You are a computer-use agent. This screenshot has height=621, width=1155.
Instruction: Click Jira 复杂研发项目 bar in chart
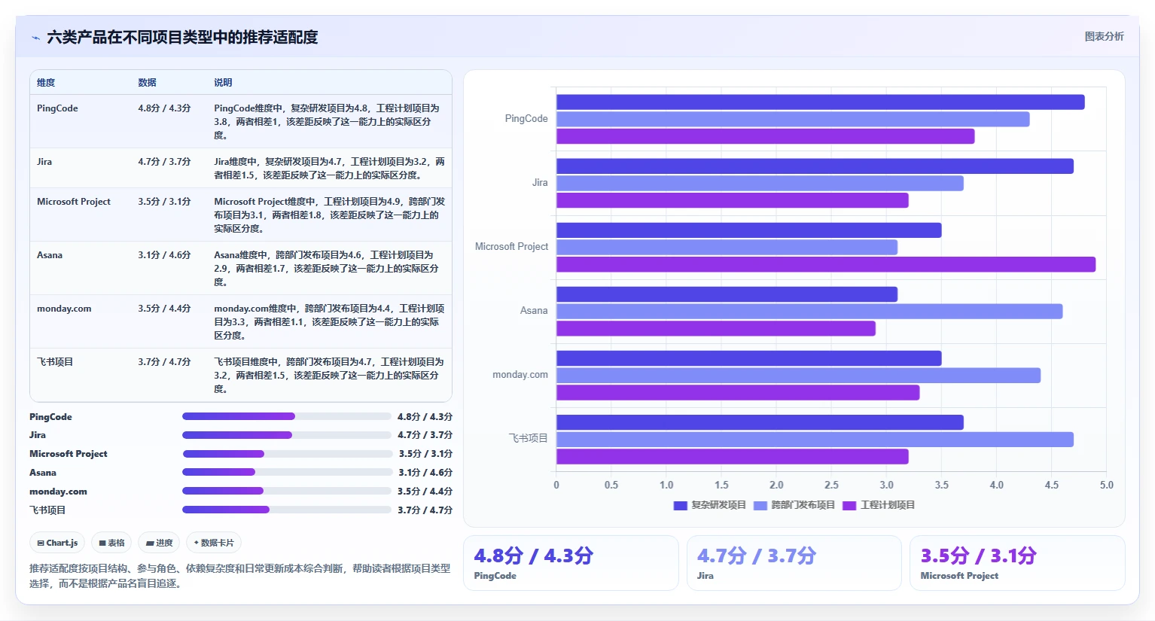pos(815,166)
